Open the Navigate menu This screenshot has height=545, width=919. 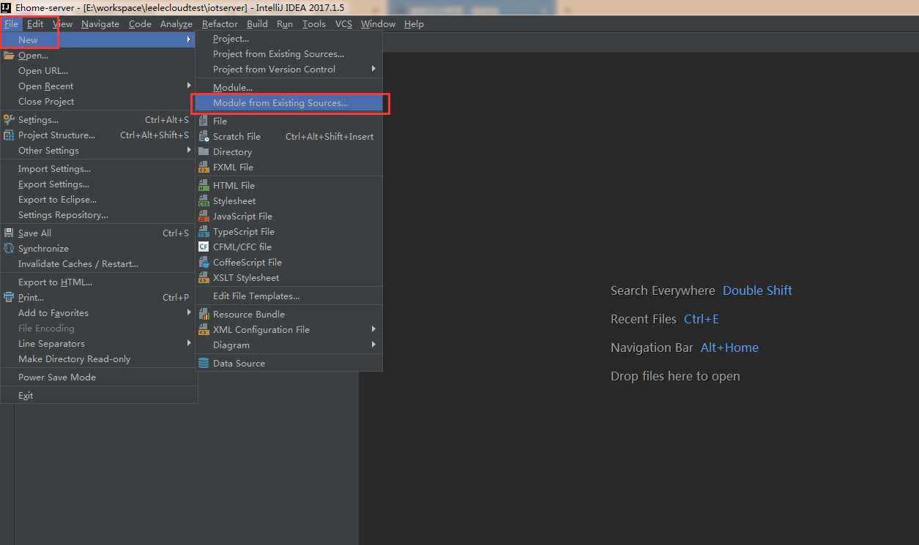(100, 23)
